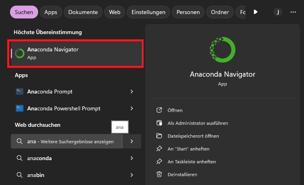Image resolution: width=304 pixels, height=185 pixels.
Task: Open the J user account avatar
Action: click(x=278, y=12)
